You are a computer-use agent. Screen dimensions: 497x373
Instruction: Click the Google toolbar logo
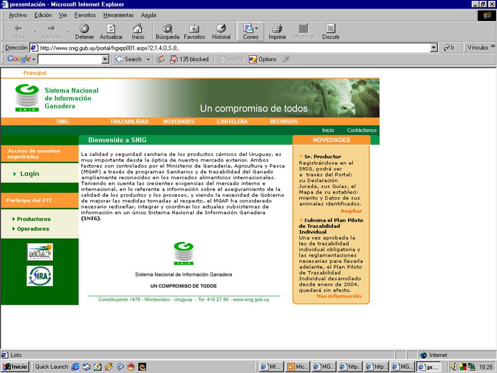pos(19,59)
